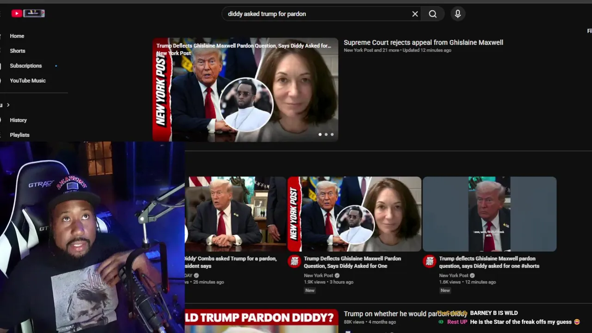Click '1.6K views • 12 minutes ago' text
Image resolution: width=592 pixels, height=333 pixels.
[467, 282]
